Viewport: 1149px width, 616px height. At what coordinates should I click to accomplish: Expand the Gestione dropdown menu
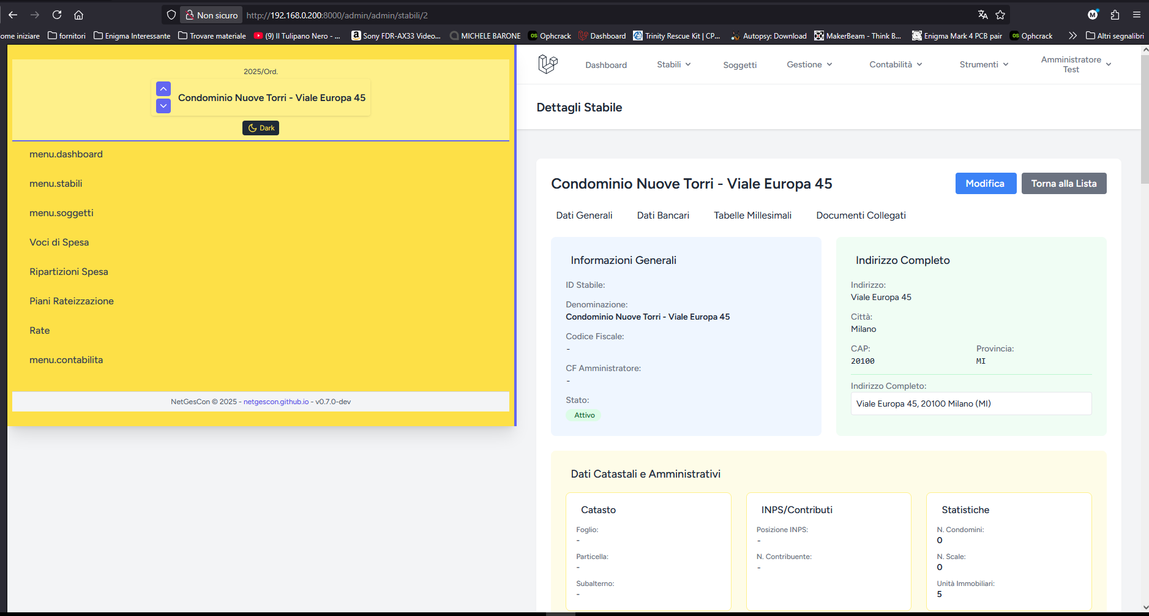(x=809, y=64)
